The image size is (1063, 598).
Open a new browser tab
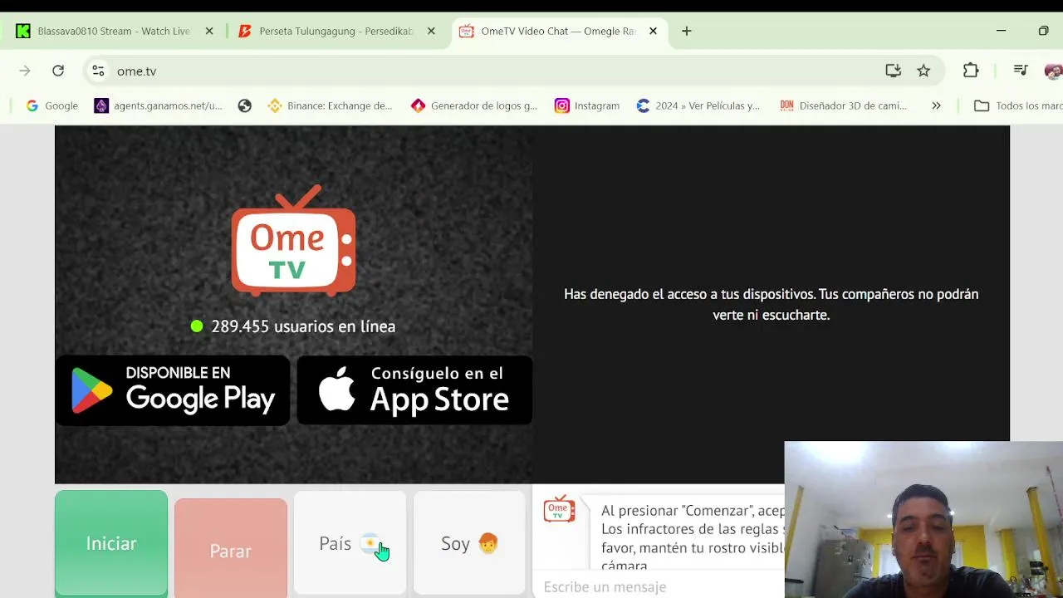[686, 31]
